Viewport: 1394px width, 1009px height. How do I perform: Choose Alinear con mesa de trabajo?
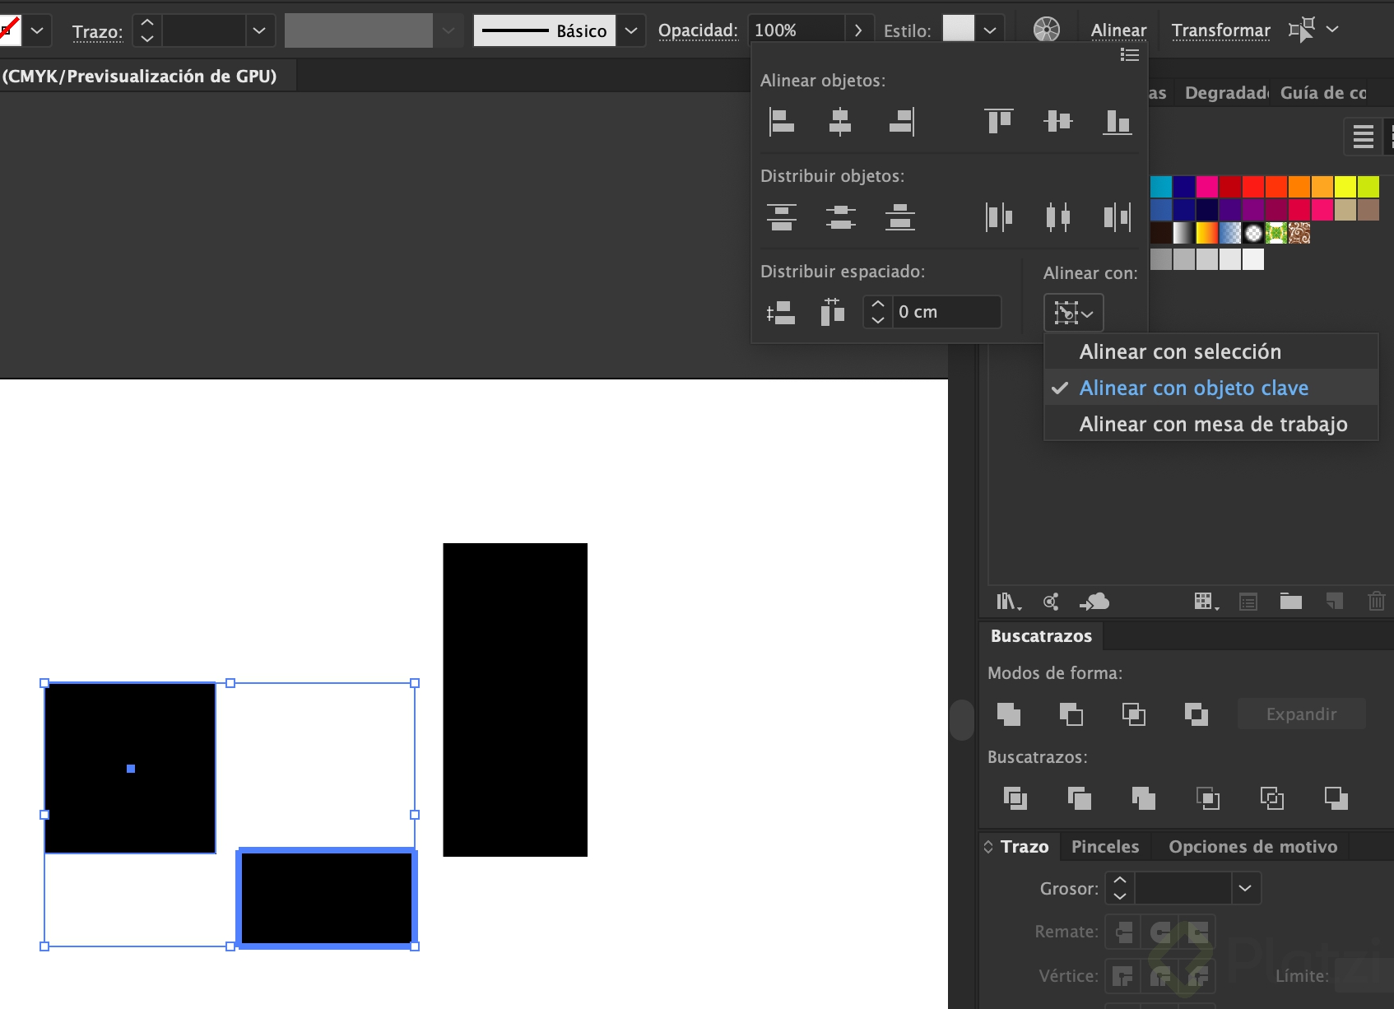1213,424
